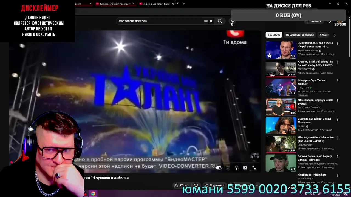Open Ellie Sings to Dina thumbnail
Image resolution: width=351 pixels, height=197 pixels.
pos(281,144)
